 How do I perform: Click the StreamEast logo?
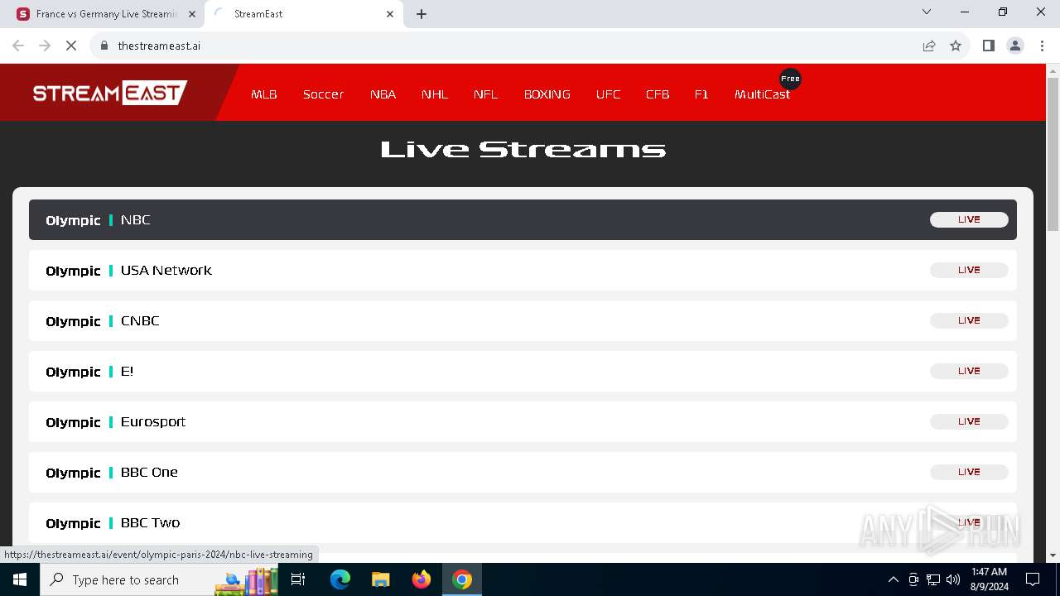pyautogui.click(x=109, y=93)
